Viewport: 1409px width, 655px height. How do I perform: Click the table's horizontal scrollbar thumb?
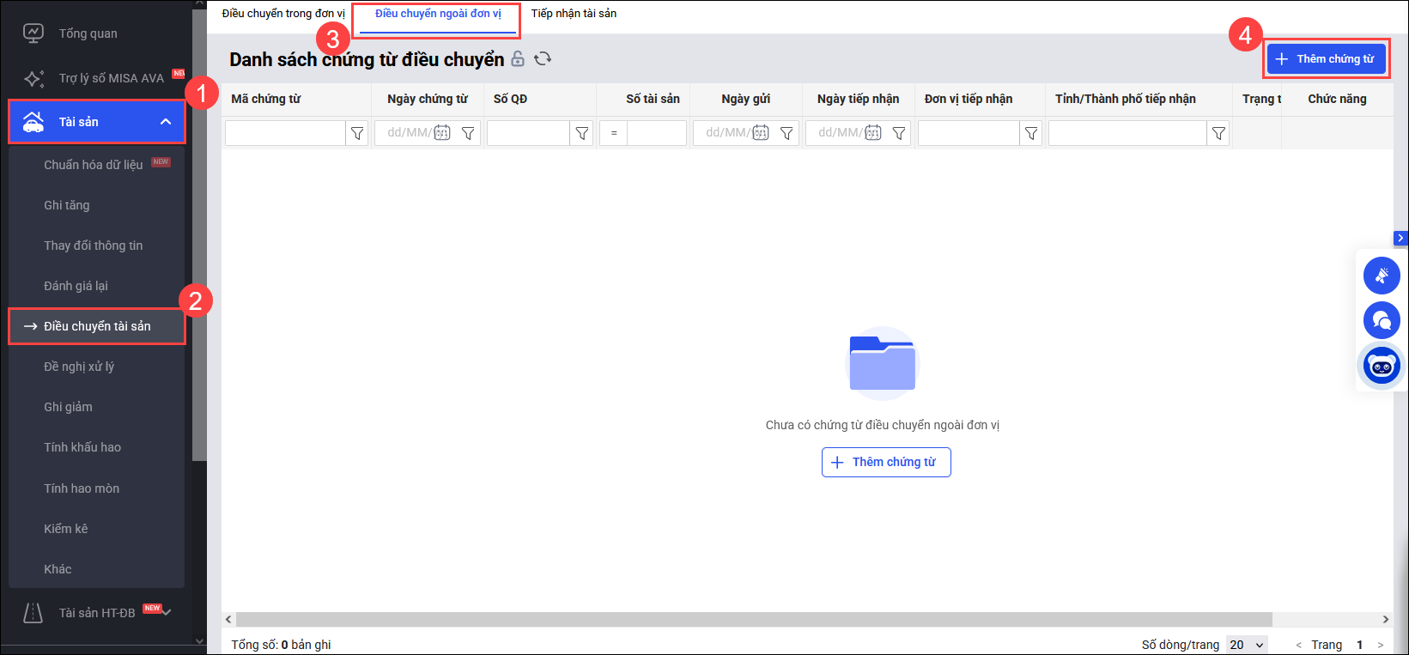pyautogui.click(x=754, y=619)
